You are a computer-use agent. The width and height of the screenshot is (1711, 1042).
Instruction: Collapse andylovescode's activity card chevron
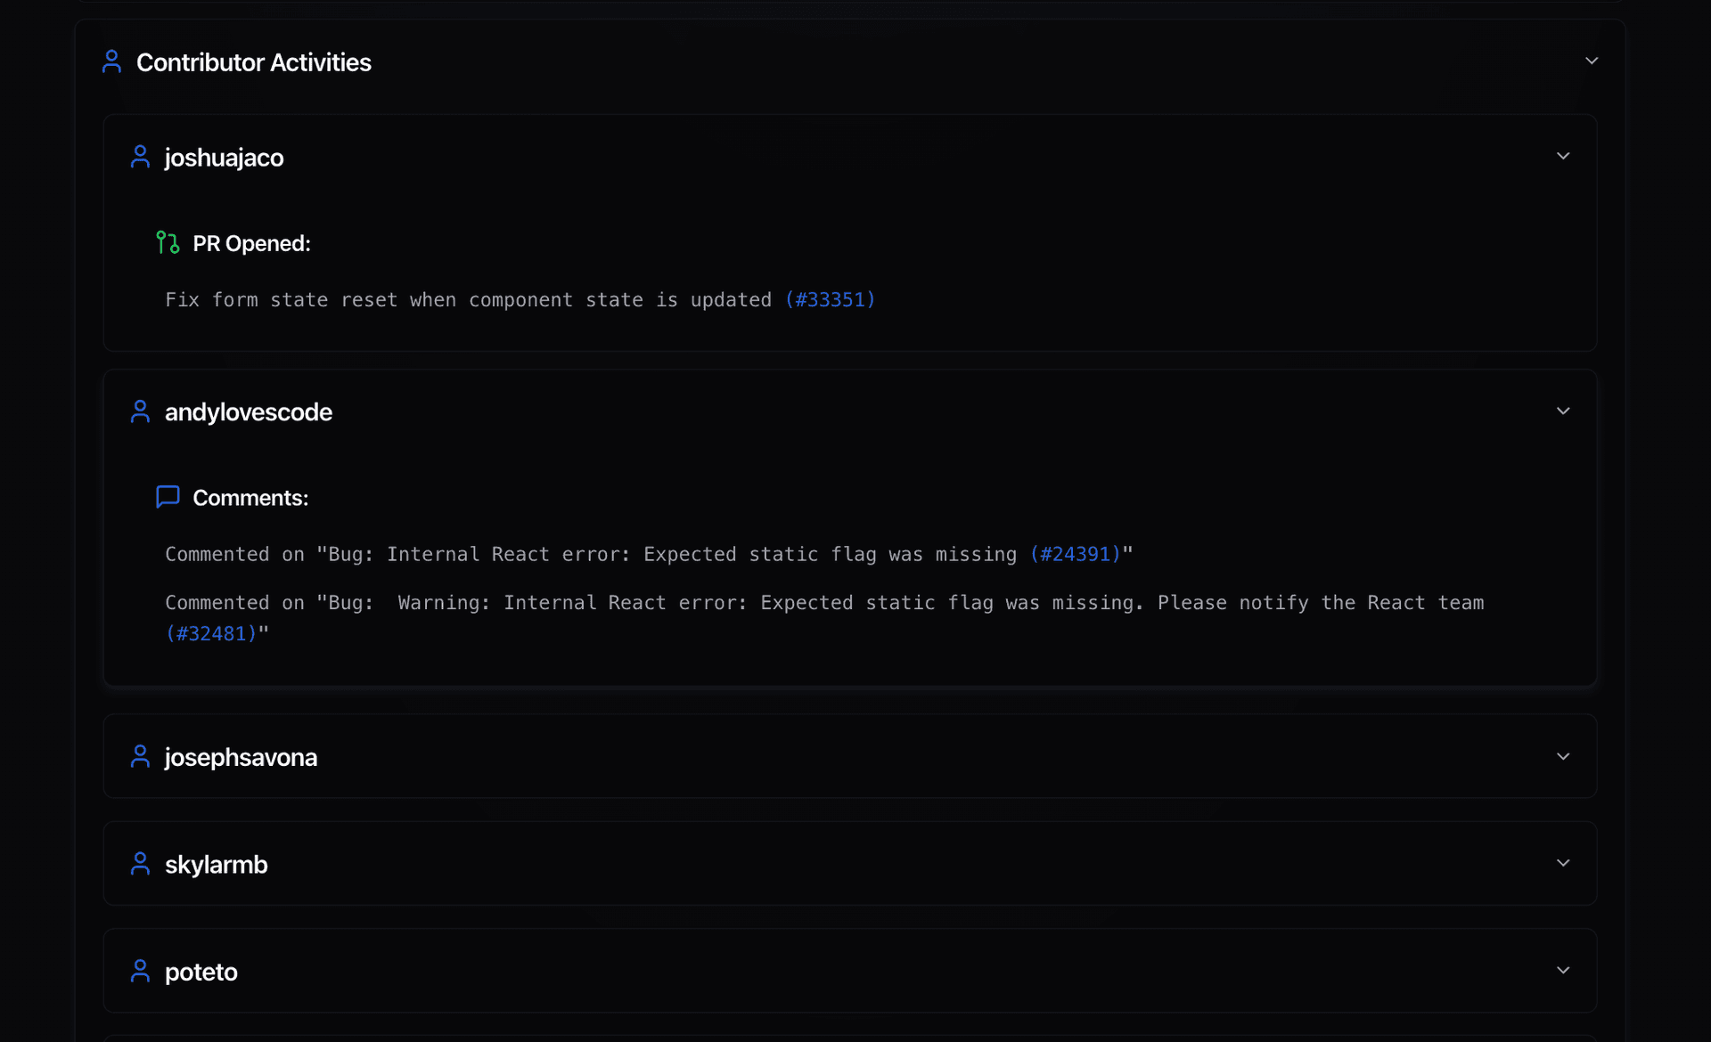coord(1563,411)
